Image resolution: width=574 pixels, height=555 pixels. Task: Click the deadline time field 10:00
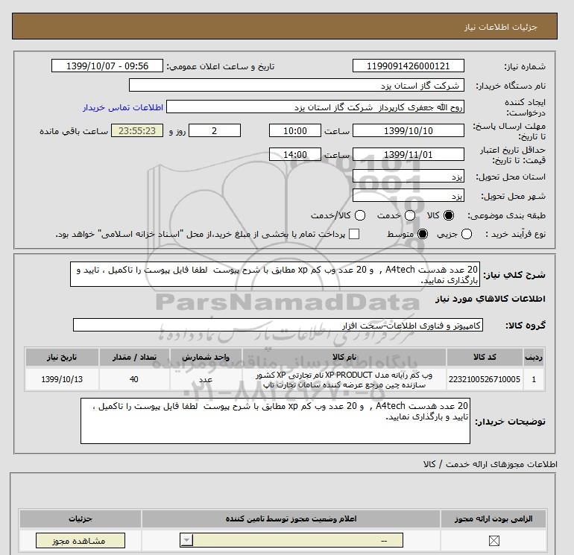pos(295,130)
